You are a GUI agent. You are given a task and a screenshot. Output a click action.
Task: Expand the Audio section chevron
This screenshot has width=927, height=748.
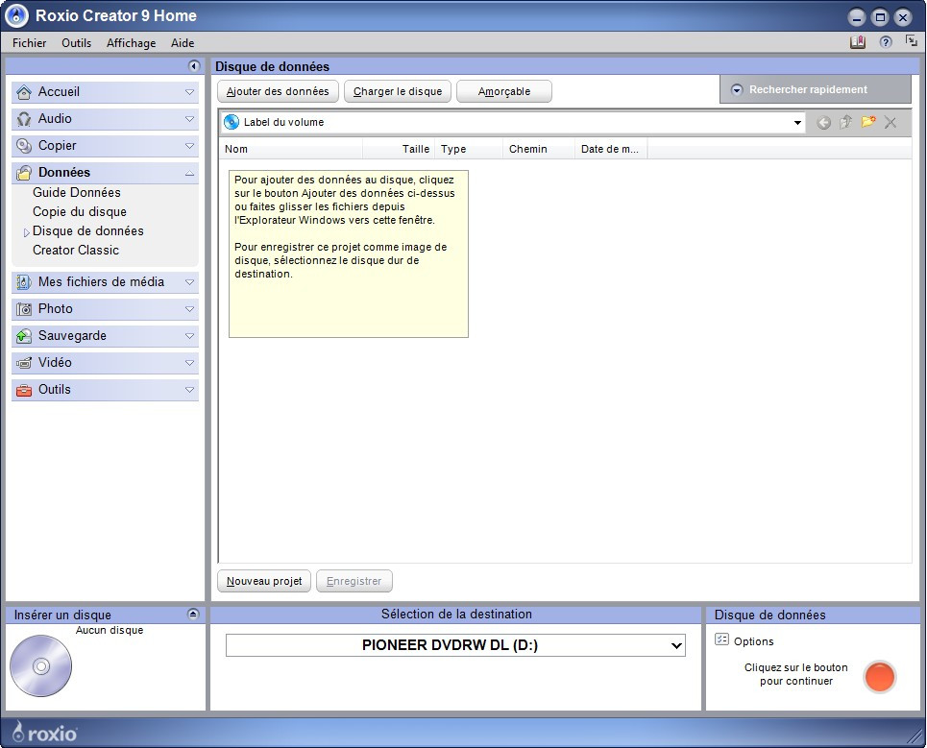(x=189, y=119)
